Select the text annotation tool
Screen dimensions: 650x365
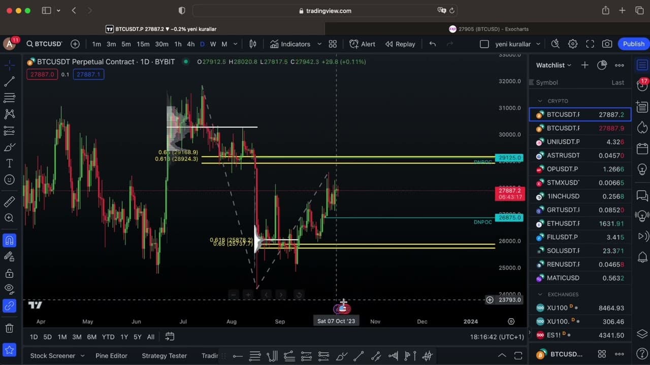tap(9, 163)
